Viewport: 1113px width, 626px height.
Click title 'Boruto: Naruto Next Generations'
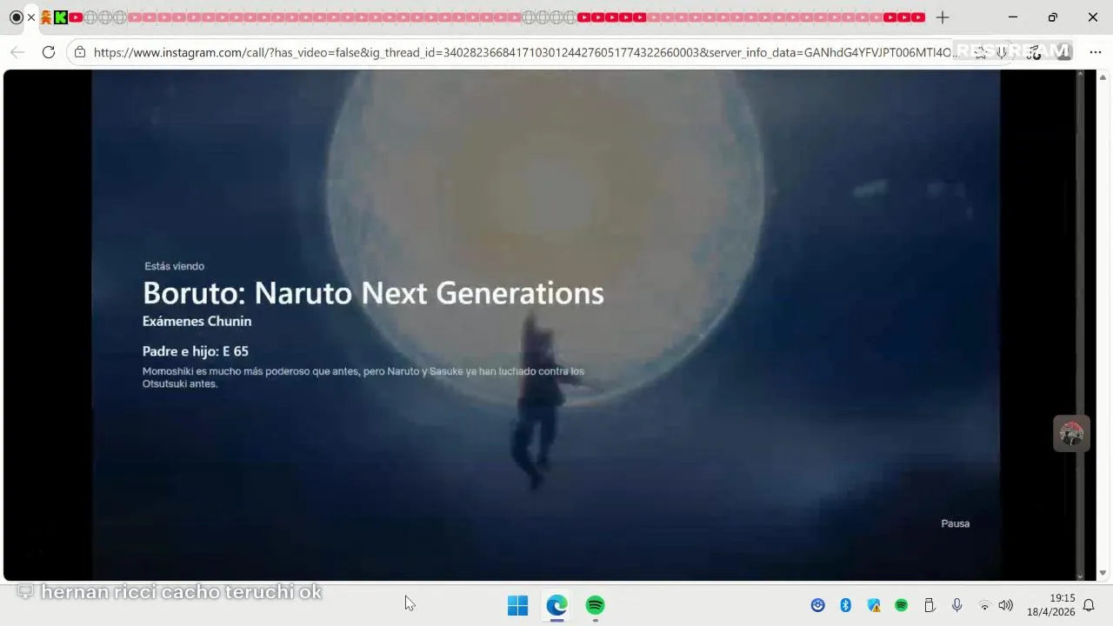373,293
